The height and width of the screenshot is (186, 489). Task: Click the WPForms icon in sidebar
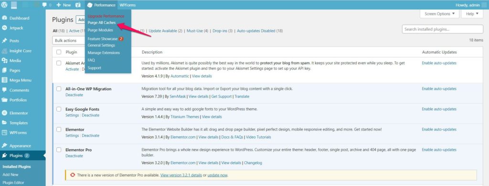pyautogui.click(x=4, y=133)
